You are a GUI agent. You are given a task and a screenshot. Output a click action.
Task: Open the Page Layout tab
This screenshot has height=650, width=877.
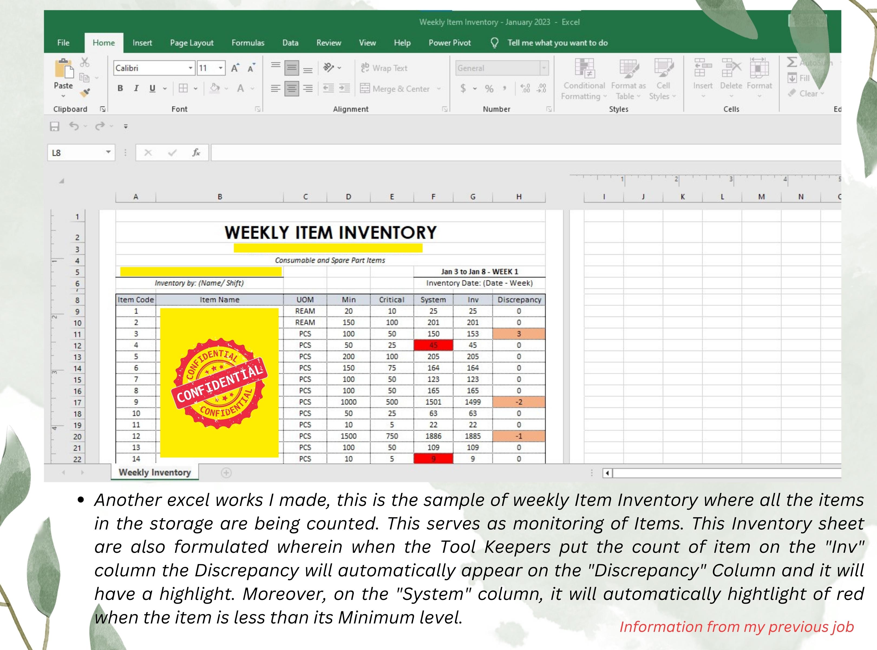(192, 43)
